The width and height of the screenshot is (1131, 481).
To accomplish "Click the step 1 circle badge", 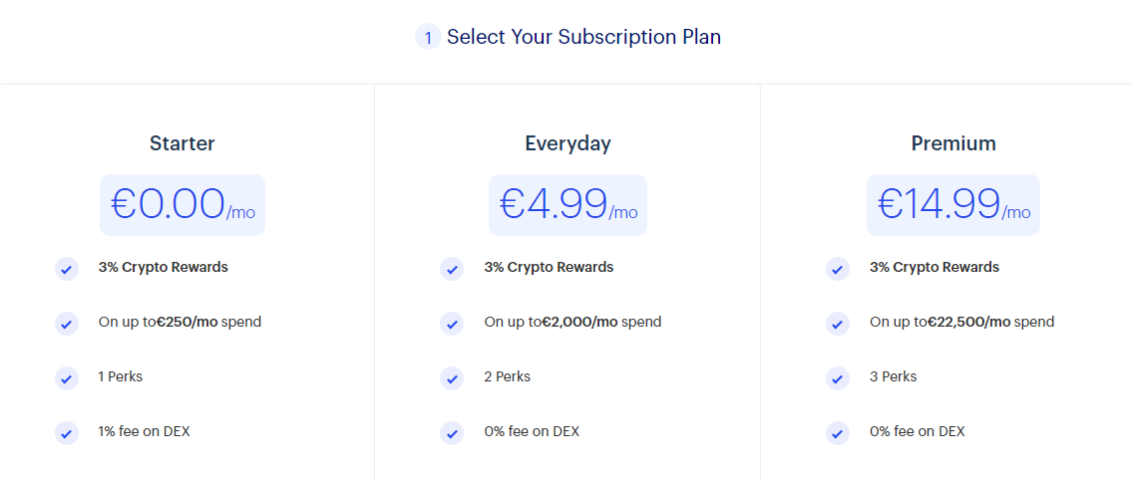I will [428, 37].
